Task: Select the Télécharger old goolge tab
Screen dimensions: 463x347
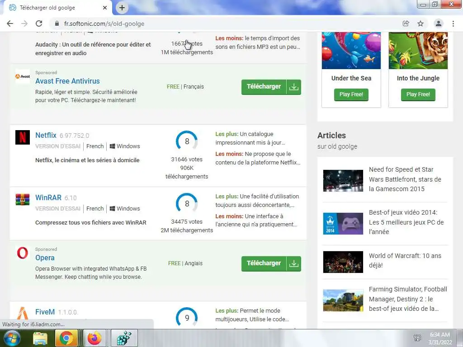Action: (x=57, y=8)
